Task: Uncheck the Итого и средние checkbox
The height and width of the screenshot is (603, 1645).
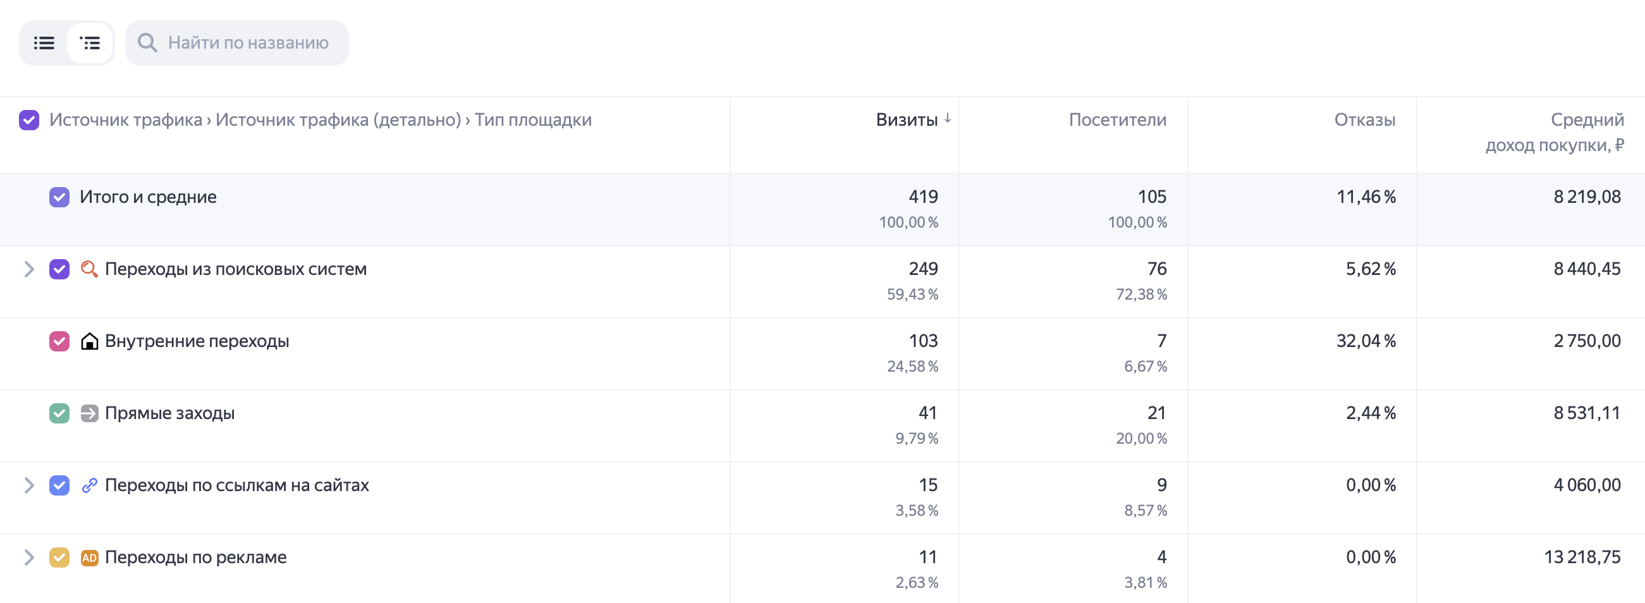Action: pos(59,197)
